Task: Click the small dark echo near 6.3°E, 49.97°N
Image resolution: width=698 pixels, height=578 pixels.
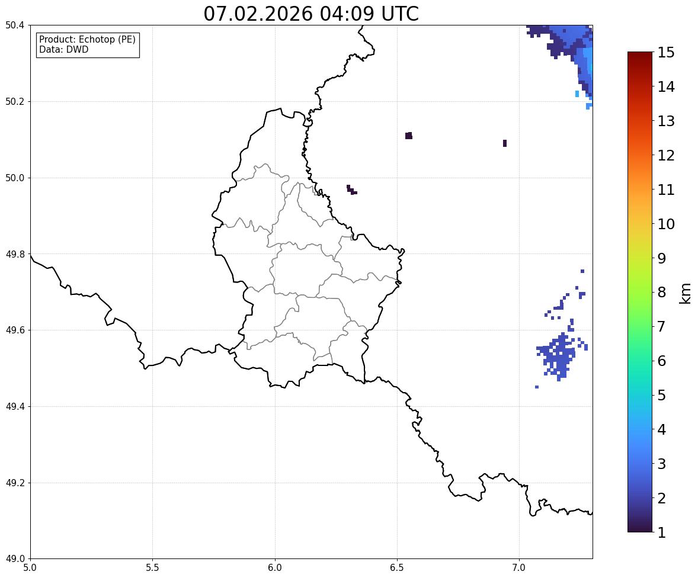Action: pyautogui.click(x=352, y=190)
